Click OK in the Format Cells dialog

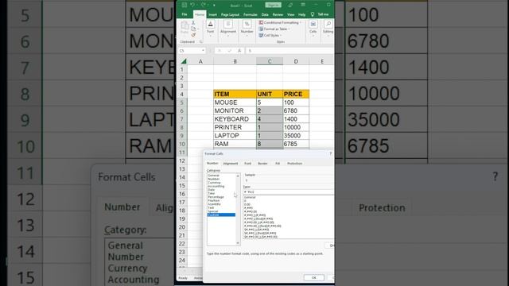click(x=313, y=277)
